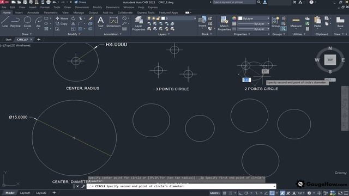The image size is (349, 196).
Task: Select the Dimension tool
Action: point(113,22)
